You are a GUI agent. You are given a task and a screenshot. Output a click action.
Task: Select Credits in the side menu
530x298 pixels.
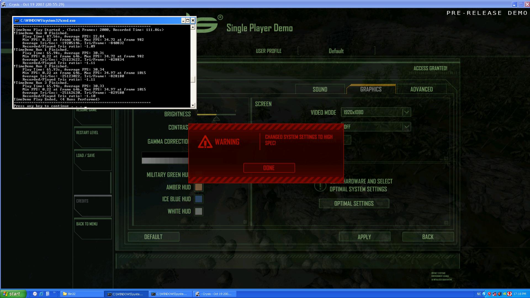point(93,206)
